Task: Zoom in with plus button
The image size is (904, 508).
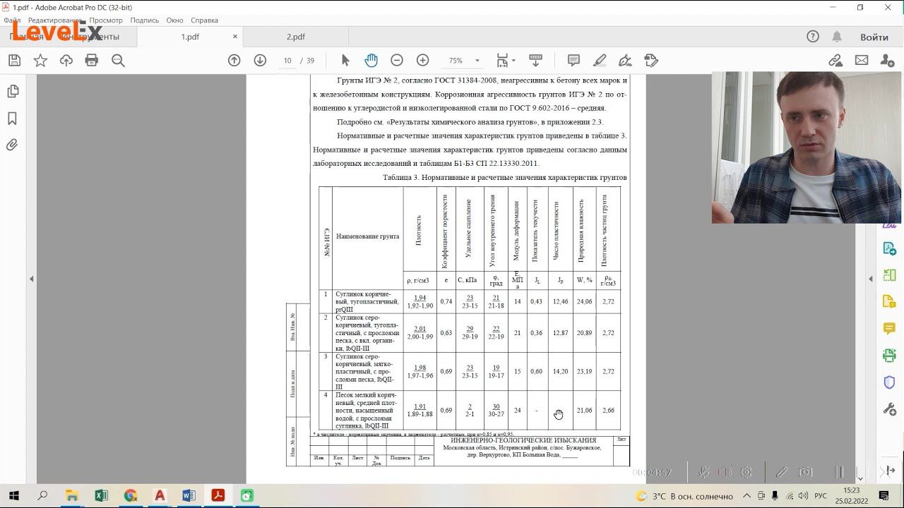Action: coord(422,61)
